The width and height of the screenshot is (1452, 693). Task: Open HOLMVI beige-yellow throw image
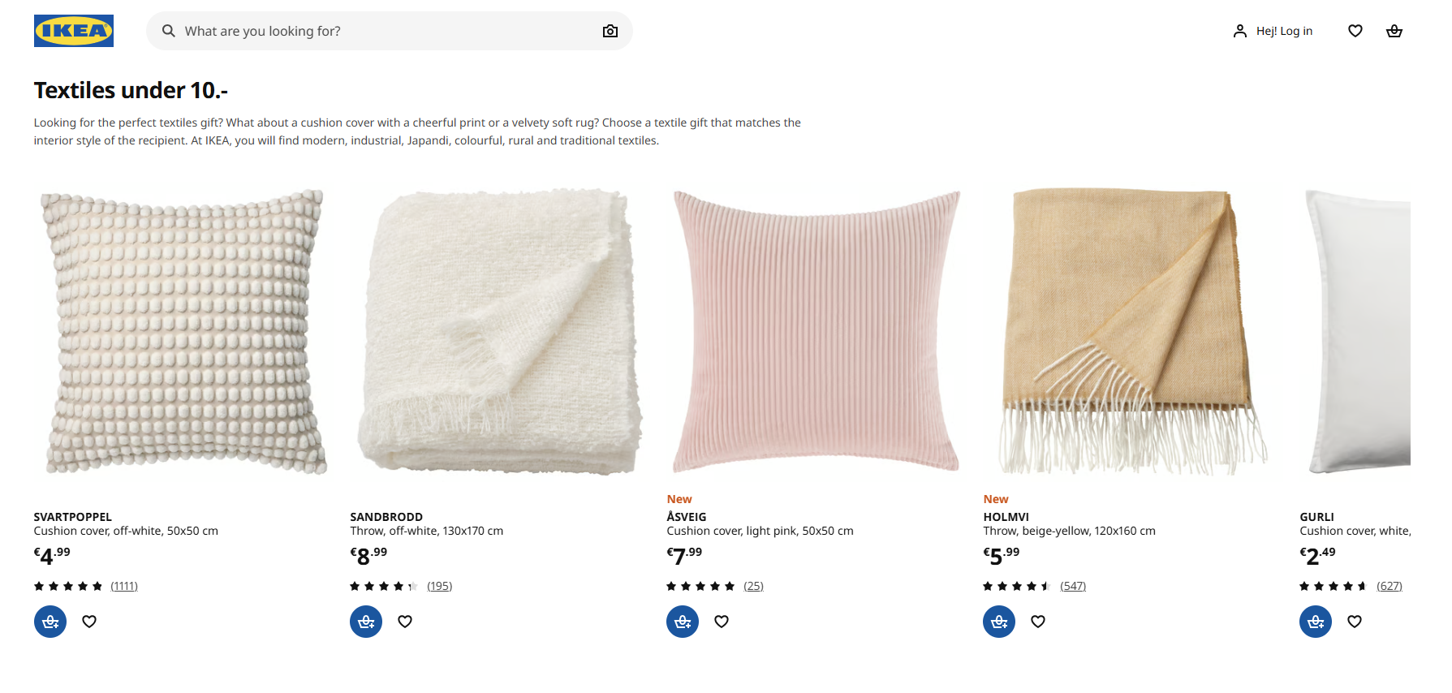[1133, 333]
